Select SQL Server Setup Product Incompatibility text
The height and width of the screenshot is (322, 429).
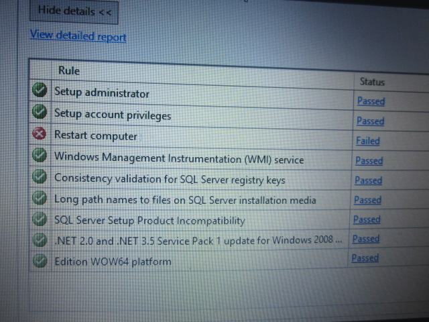[x=149, y=220]
